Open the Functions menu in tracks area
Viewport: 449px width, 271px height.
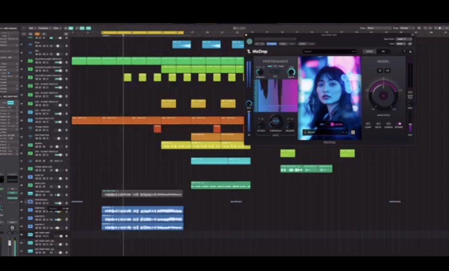[43, 28]
